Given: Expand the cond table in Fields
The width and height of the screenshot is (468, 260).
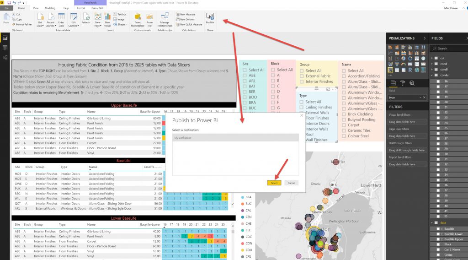Looking at the screenshot, I should tap(433, 64).
